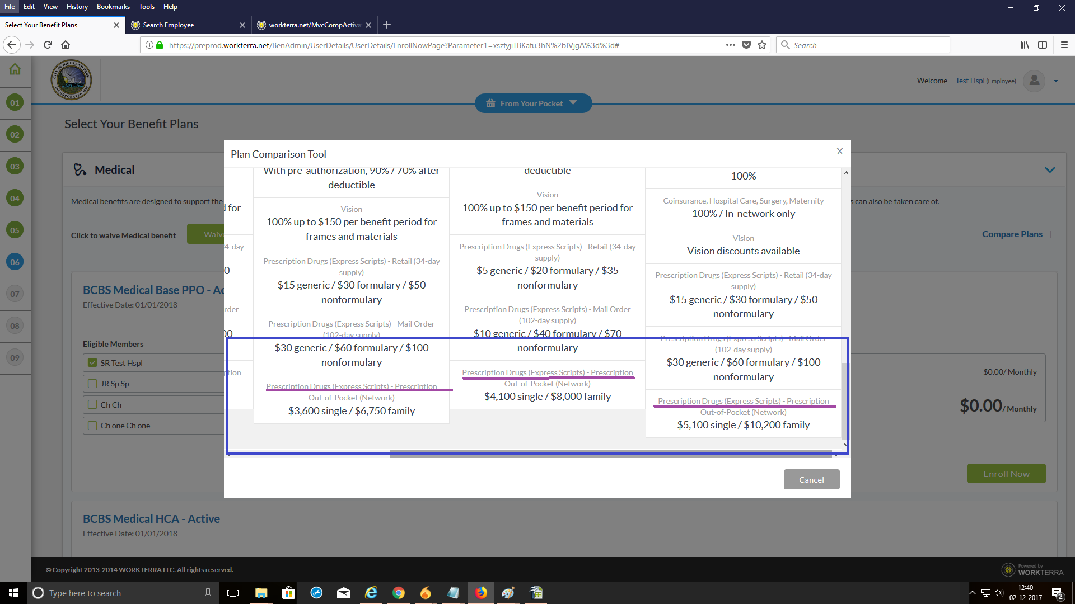The width and height of the screenshot is (1075, 604).
Task: Click the city seal logo
Action: [x=71, y=80]
